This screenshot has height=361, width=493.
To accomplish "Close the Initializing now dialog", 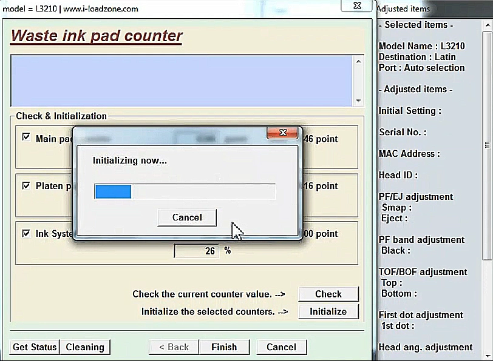I will tap(282, 133).
